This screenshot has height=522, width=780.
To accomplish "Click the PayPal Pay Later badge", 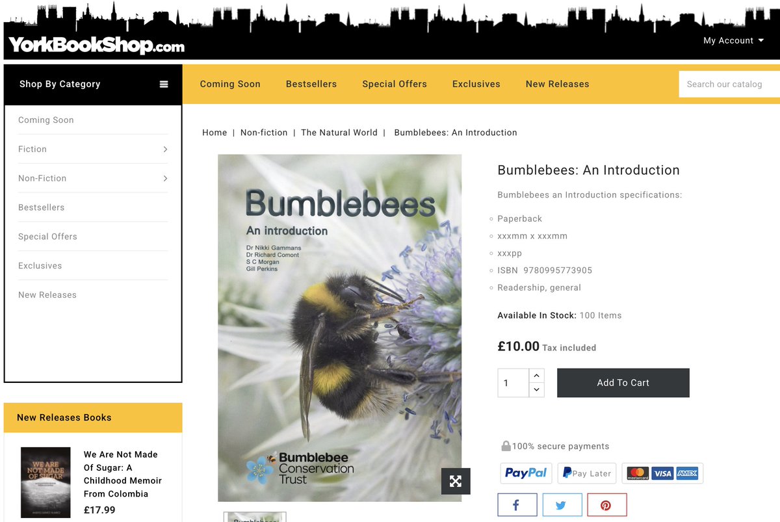I will (587, 473).
